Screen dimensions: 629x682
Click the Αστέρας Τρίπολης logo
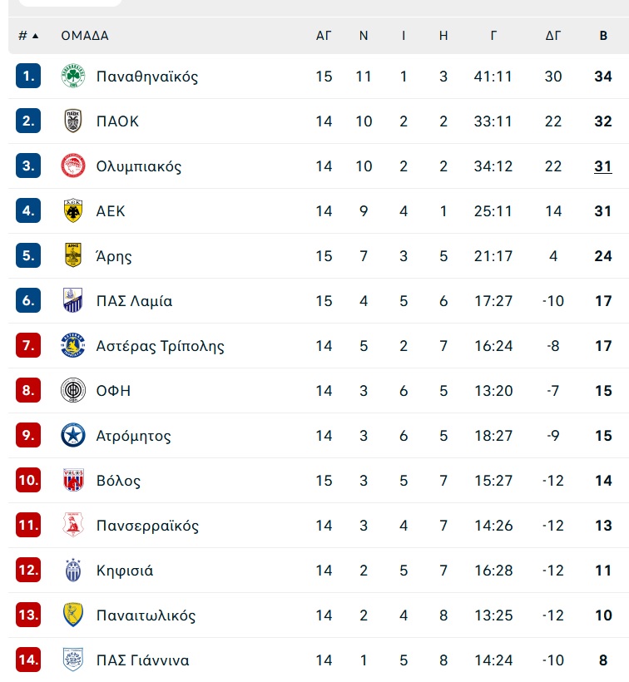point(72,345)
